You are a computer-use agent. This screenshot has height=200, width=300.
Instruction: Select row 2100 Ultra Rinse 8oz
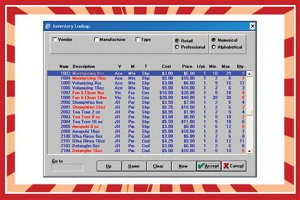click(147, 136)
